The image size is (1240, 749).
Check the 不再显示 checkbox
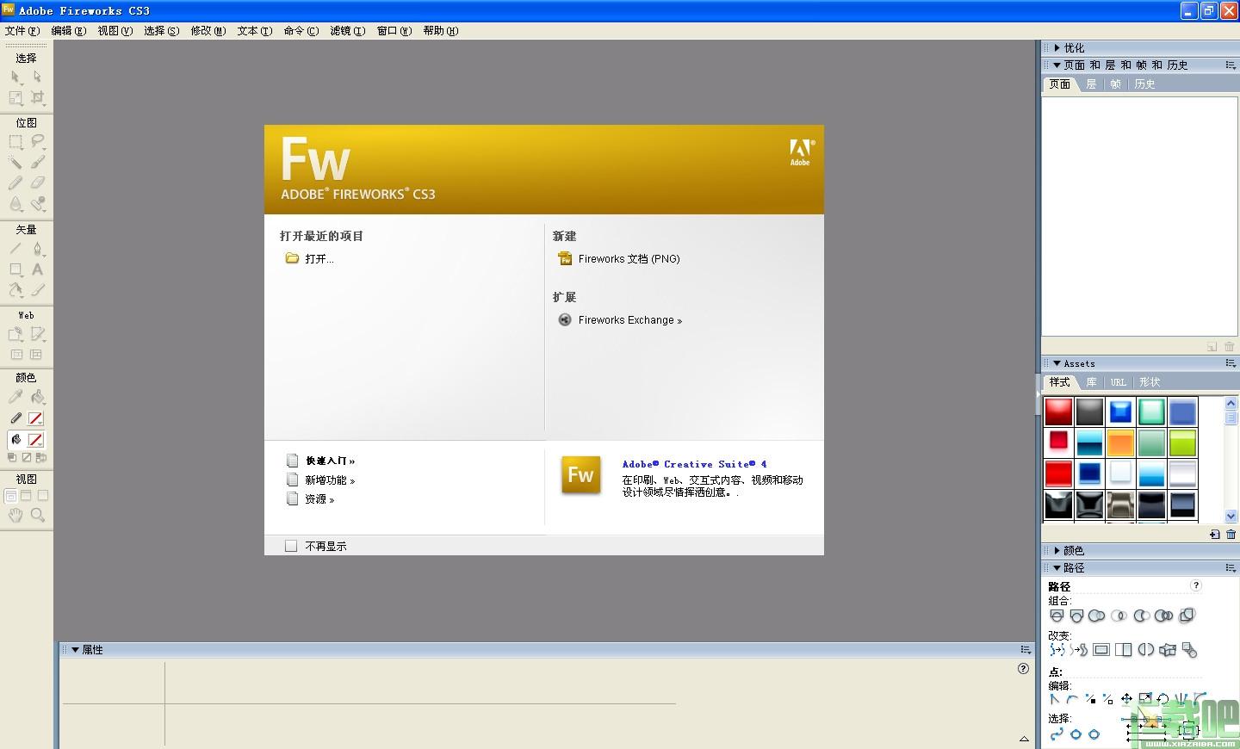[291, 546]
